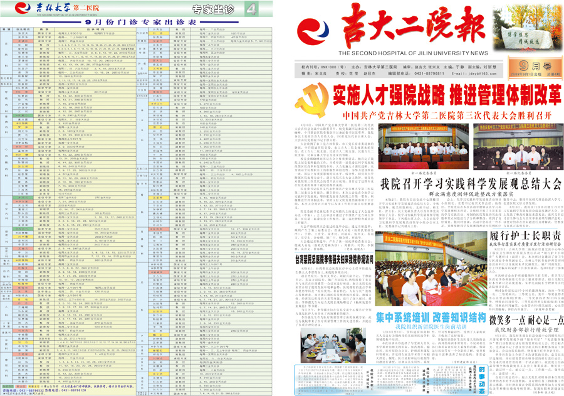The image size is (564, 396).
Task: Click the 咨询电话 phone line under the schedule
Action: (x=45, y=390)
